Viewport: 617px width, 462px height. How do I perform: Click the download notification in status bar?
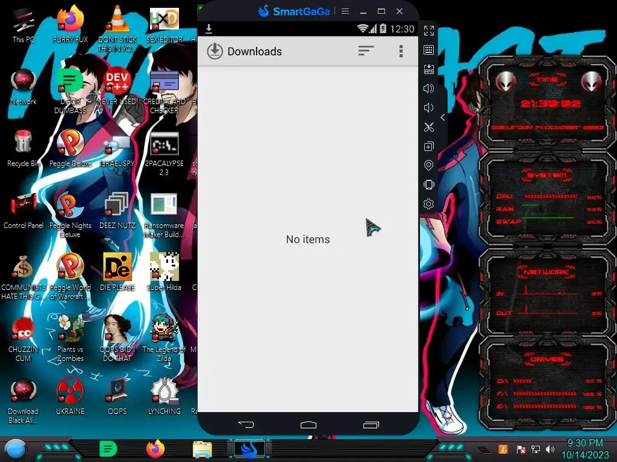[x=208, y=28]
